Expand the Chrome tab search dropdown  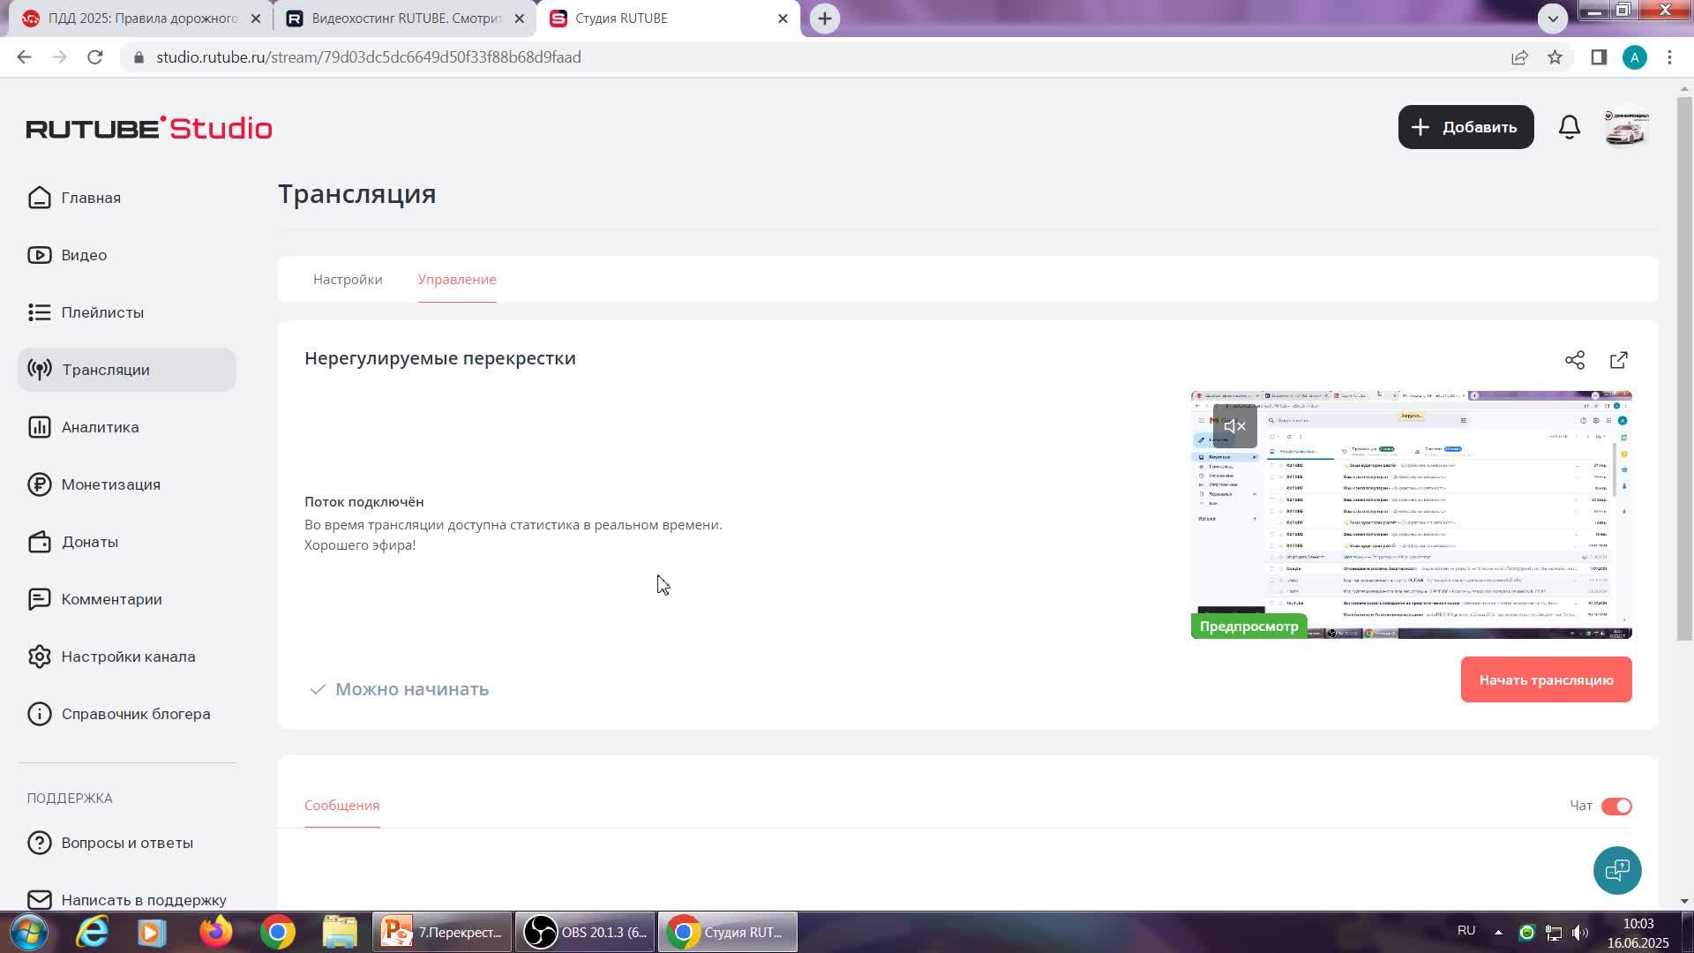1553,18
